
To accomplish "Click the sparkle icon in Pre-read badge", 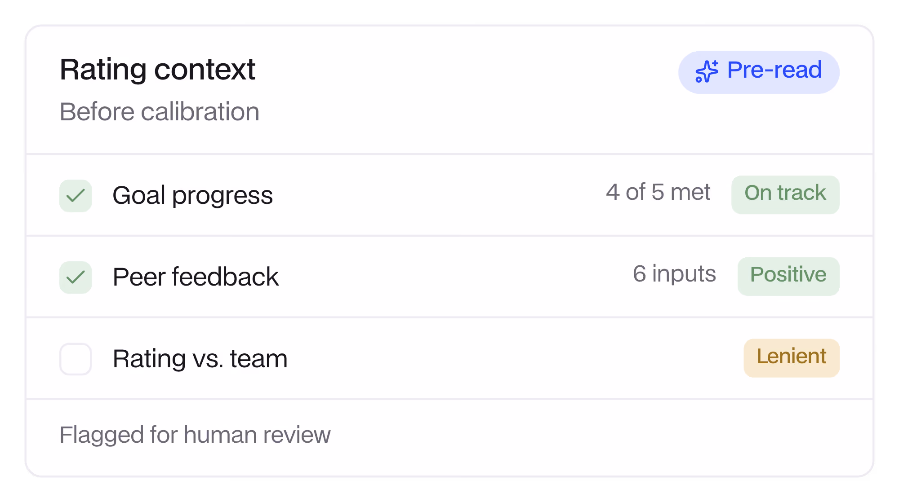I will [707, 71].
